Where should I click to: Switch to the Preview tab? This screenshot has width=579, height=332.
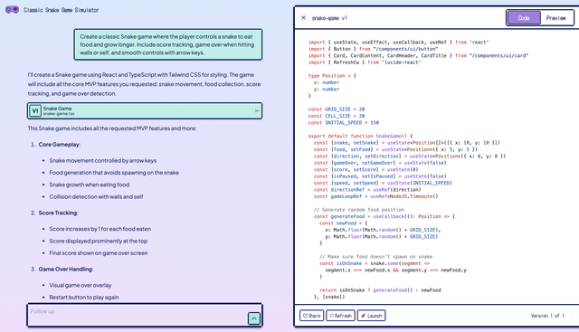[555, 18]
